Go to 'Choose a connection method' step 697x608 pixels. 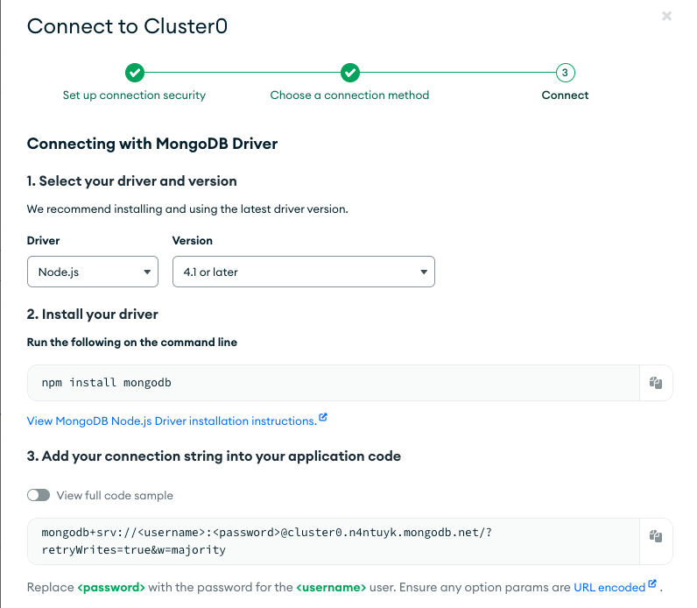[x=349, y=95]
